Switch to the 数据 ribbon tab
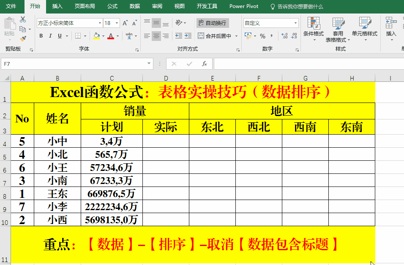 tap(134, 6)
